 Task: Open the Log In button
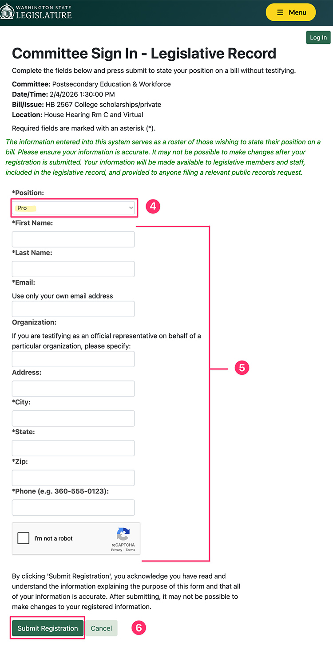318,37
